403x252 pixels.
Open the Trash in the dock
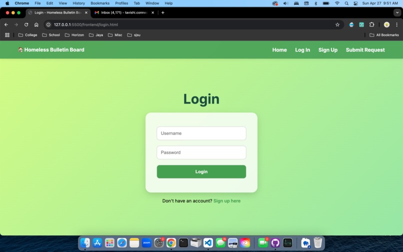click(x=318, y=242)
